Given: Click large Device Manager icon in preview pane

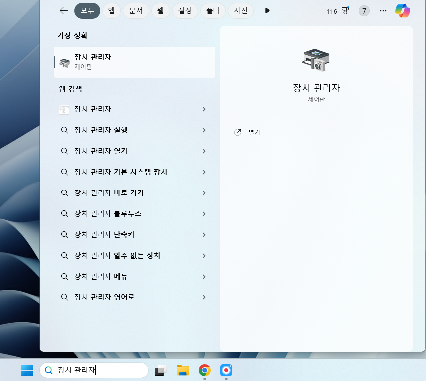Looking at the screenshot, I should coord(316,60).
